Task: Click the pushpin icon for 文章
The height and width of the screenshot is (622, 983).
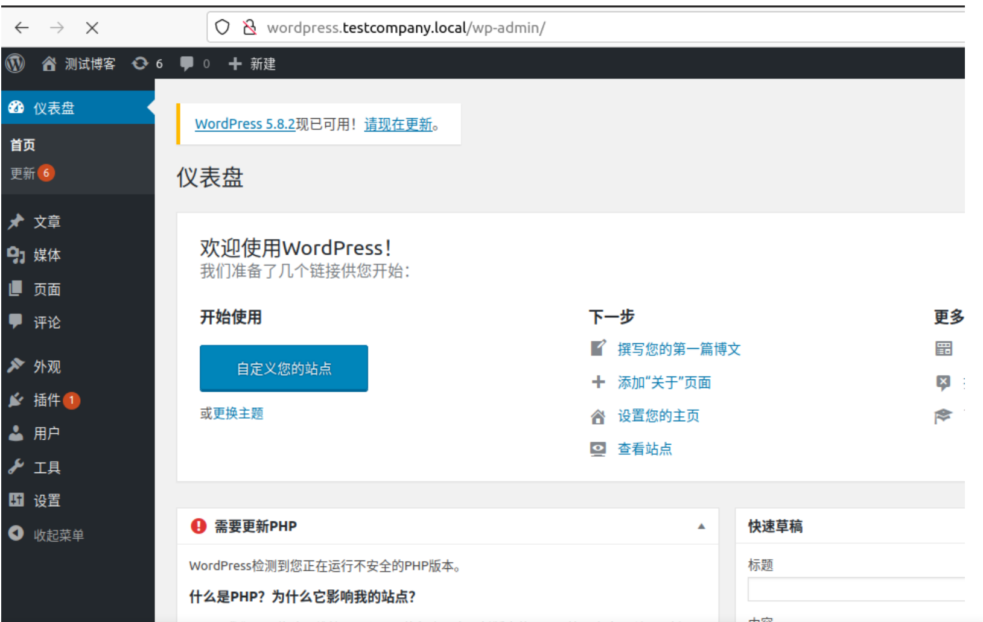Action: pos(16,221)
